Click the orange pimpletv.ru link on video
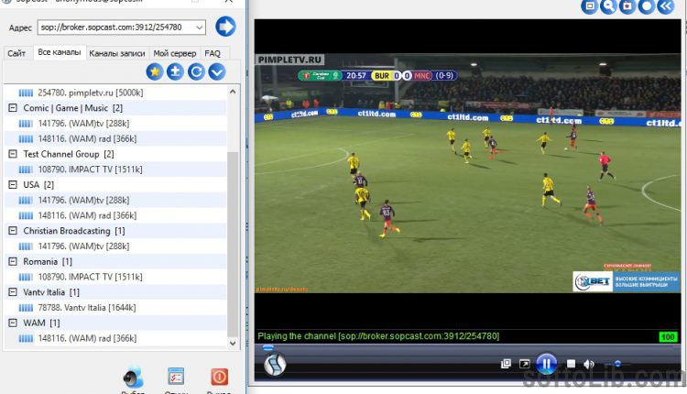Viewport: 687px width, 394px height. coord(281,290)
